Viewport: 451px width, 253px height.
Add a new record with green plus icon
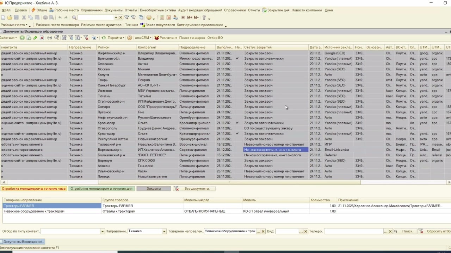(22, 38)
